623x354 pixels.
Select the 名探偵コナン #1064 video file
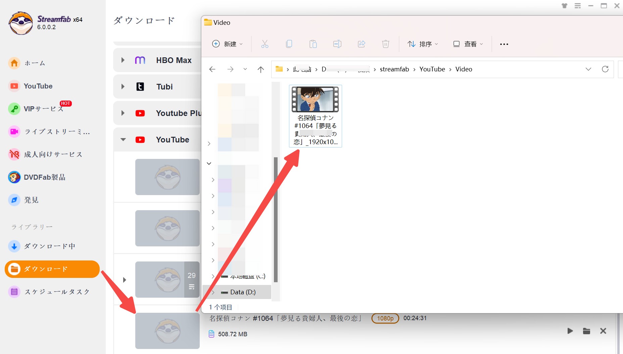(316, 116)
